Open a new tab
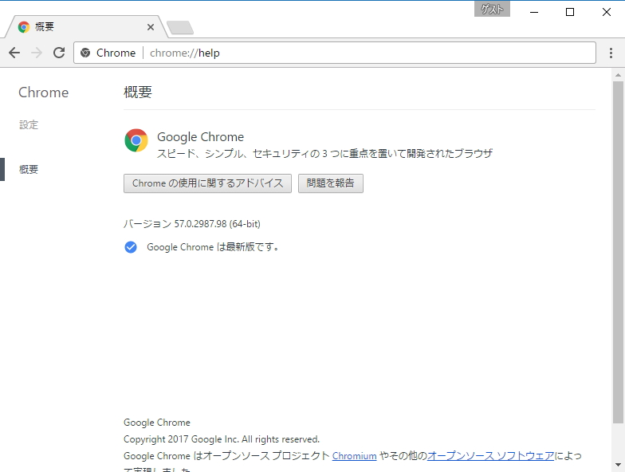The width and height of the screenshot is (625, 472). tap(180, 27)
